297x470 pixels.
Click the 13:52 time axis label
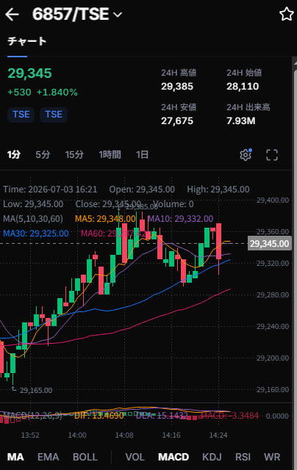(x=30, y=435)
